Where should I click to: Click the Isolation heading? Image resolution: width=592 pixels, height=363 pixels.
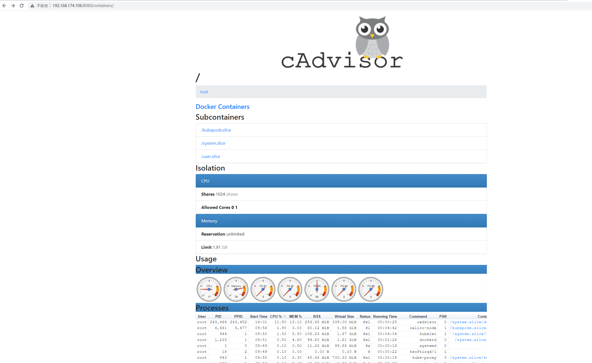pyautogui.click(x=210, y=168)
